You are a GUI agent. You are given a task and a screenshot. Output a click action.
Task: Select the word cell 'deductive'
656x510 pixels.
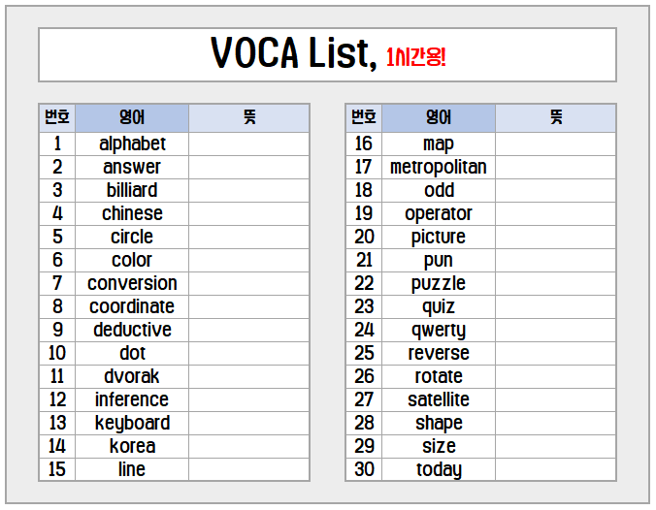pyautogui.click(x=132, y=330)
